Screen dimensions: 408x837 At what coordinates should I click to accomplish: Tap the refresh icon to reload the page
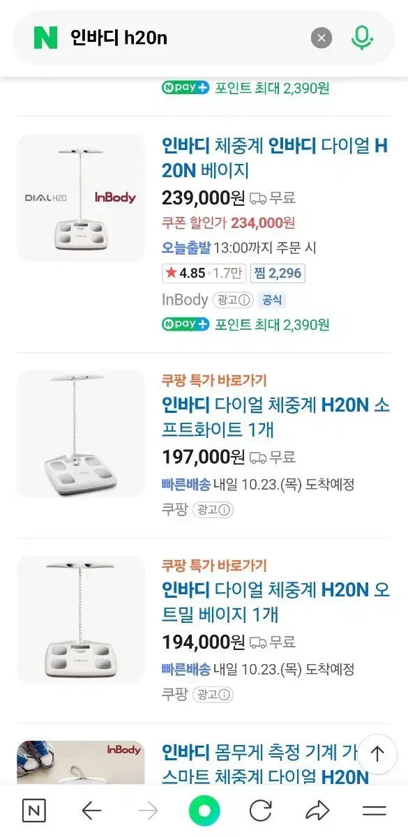click(262, 811)
